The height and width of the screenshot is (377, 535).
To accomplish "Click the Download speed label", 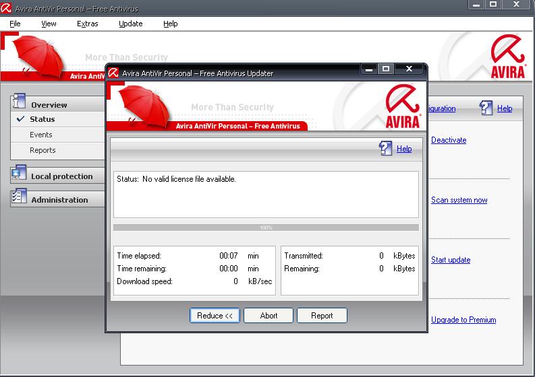I will coord(144,281).
